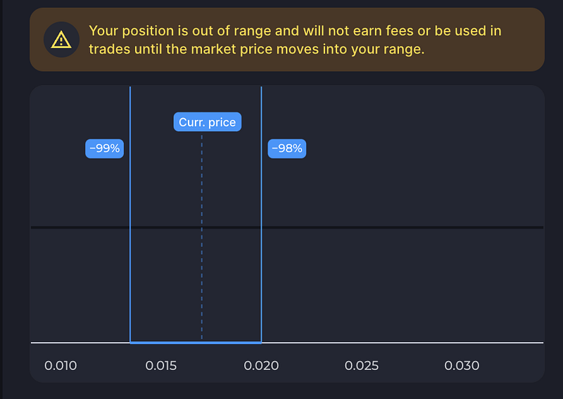Viewport: 563px width, 399px height.
Task: Click the 0.020 axis label
Action: coord(261,366)
